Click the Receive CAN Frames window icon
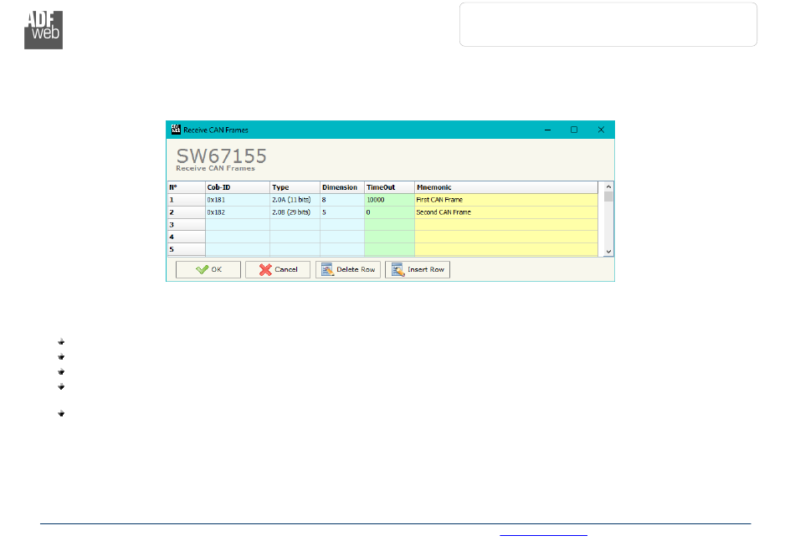This screenshot has height=551, width=795. pyautogui.click(x=176, y=130)
